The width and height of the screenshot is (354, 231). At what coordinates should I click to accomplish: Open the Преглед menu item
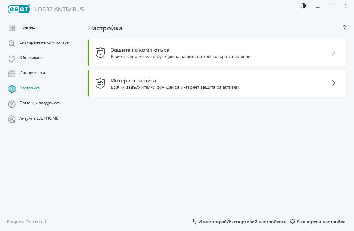[27, 27]
